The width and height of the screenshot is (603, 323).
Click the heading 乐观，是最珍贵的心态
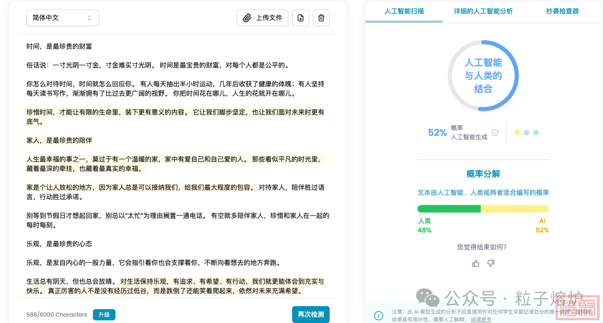tap(59, 244)
